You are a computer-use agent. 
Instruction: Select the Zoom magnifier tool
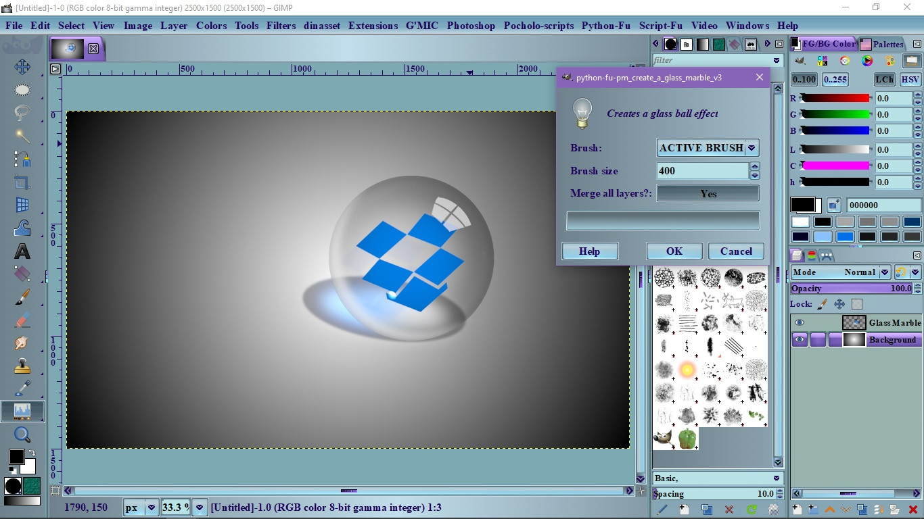click(22, 435)
